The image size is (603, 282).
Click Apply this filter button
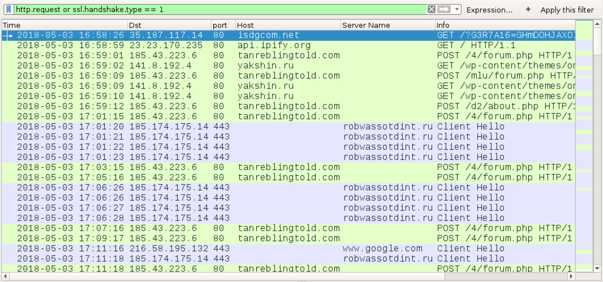coord(567,10)
